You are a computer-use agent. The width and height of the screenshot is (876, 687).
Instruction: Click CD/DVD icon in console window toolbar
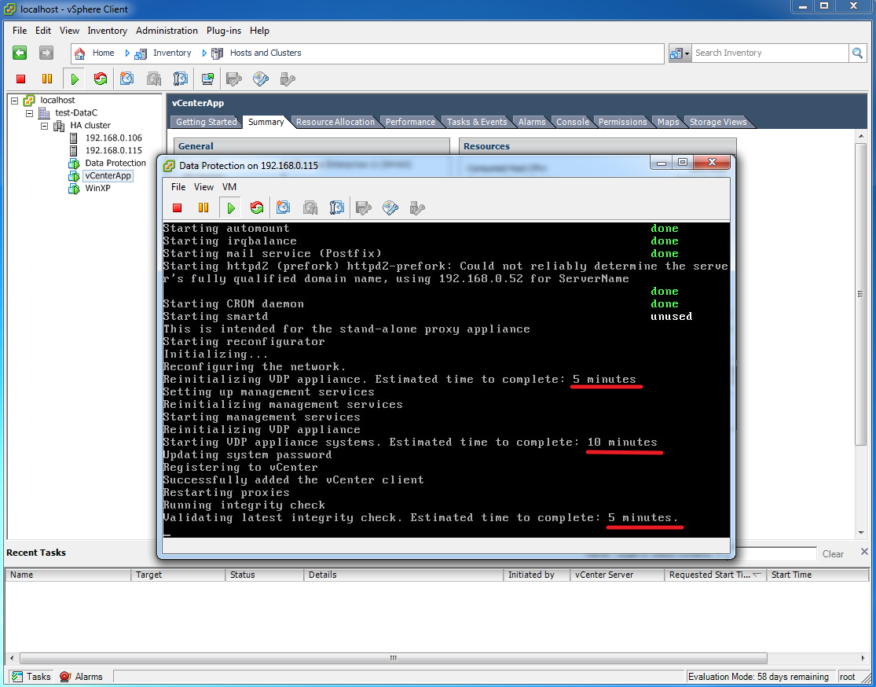390,208
